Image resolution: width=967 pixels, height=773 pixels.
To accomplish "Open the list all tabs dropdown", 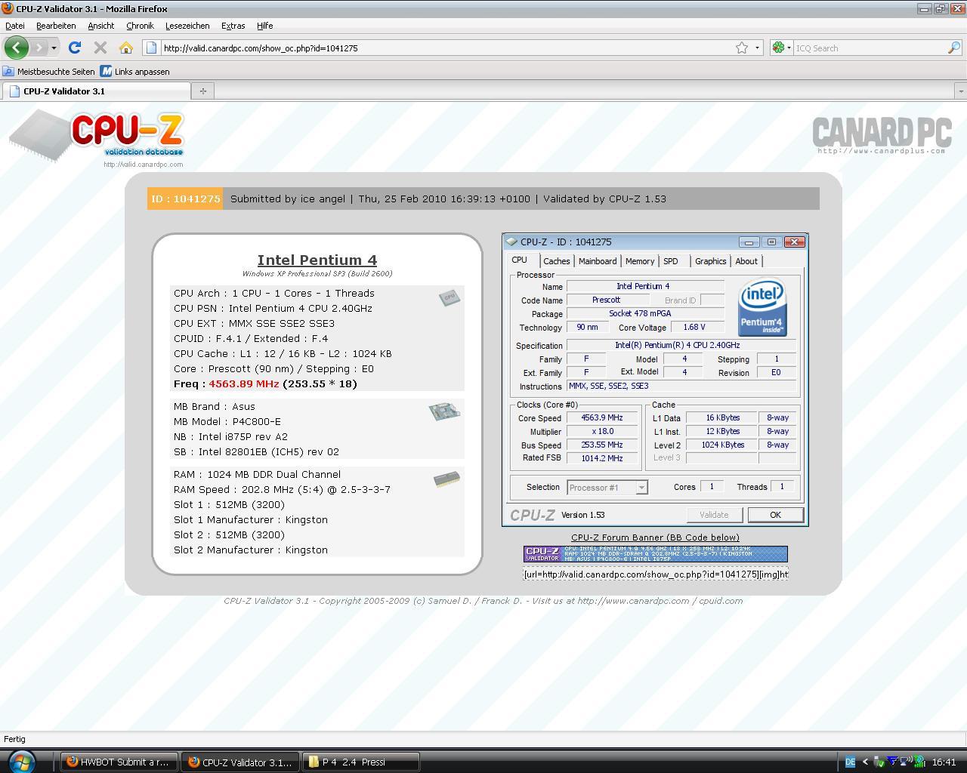I will 960,91.
